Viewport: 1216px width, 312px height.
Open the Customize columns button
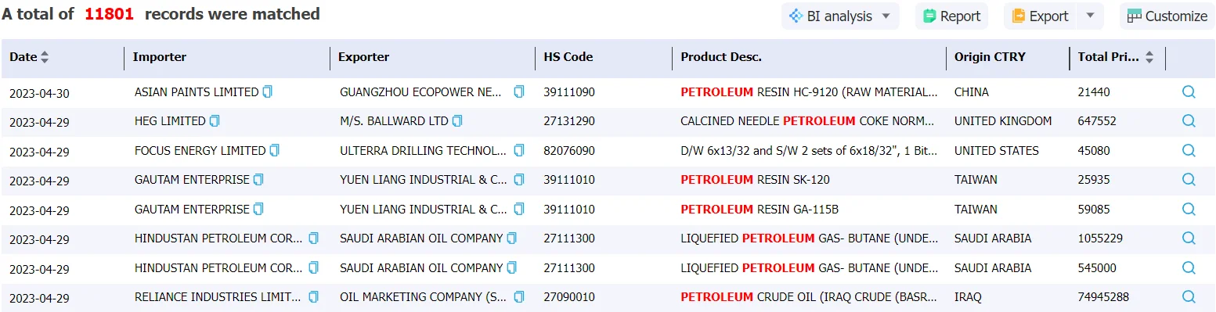pyautogui.click(x=1167, y=16)
